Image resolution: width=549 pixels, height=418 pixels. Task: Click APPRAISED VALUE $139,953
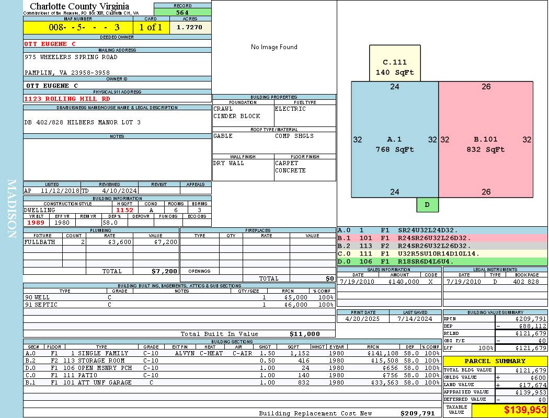(531, 392)
